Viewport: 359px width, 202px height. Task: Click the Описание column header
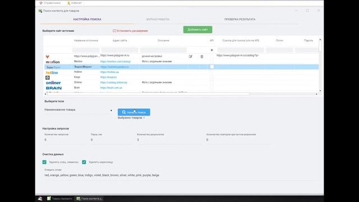click(x=163, y=40)
